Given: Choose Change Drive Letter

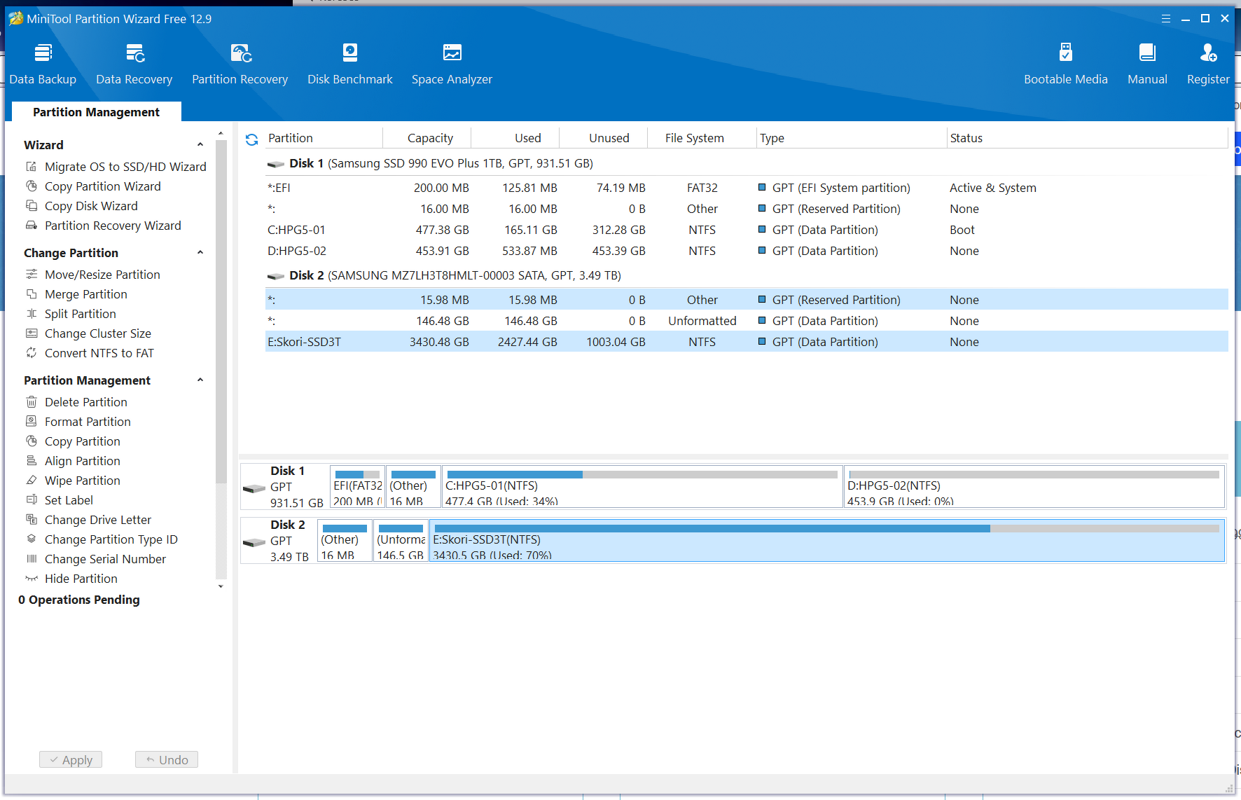Looking at the screenshot, I should (98, 520).
